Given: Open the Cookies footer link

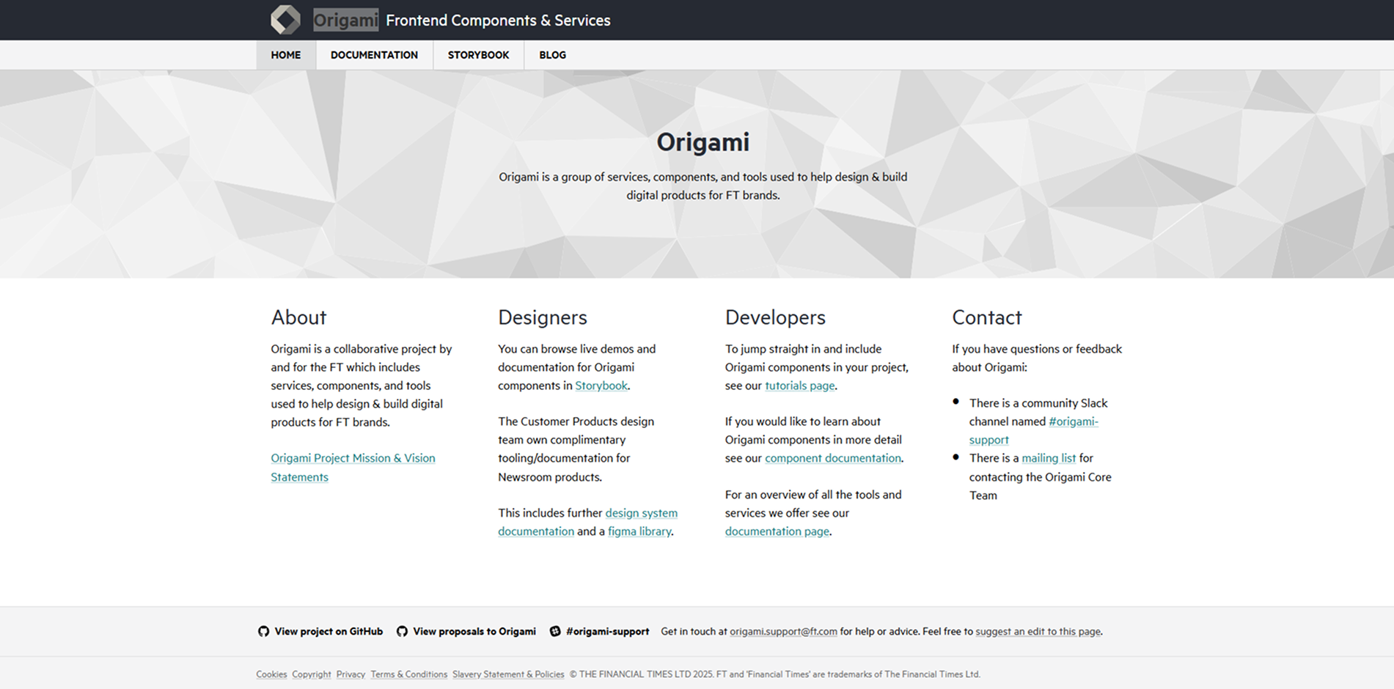Looking at the screenshot, I should [271, 674].
